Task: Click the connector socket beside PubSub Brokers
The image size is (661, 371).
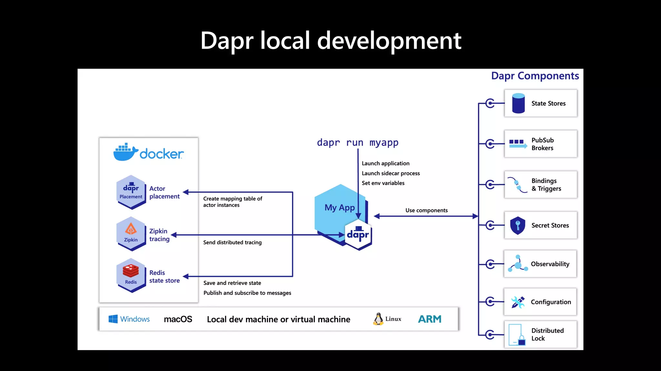Action: pos(490,144)
